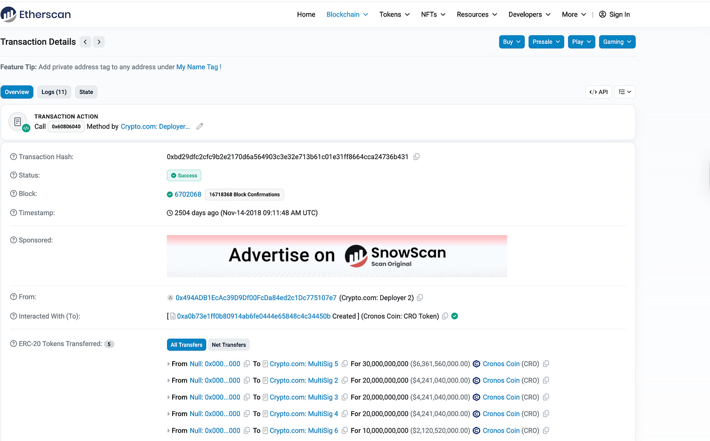Copy Cronos Coin token in 30,000,000,000 row

point(546,364)
